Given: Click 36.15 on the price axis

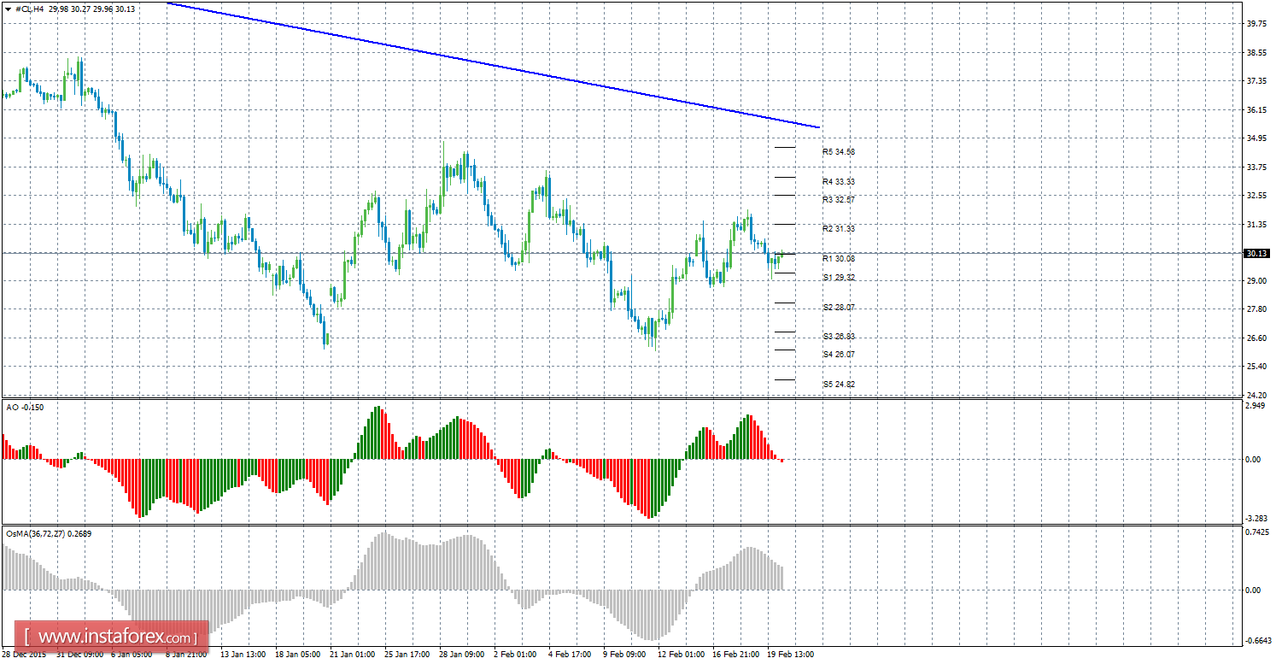Looking at the screenshot, I should 1256,110.
